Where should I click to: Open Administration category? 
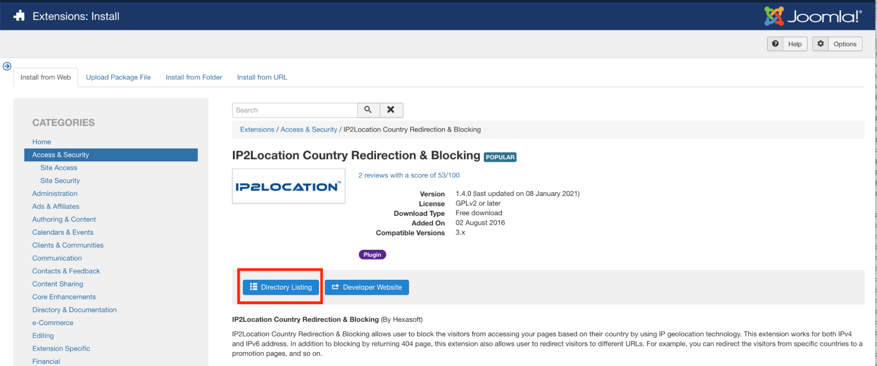tap(55, 193)
